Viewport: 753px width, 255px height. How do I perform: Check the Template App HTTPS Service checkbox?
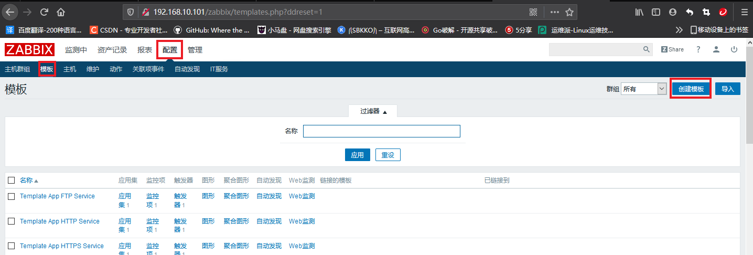tap(11, 246)
